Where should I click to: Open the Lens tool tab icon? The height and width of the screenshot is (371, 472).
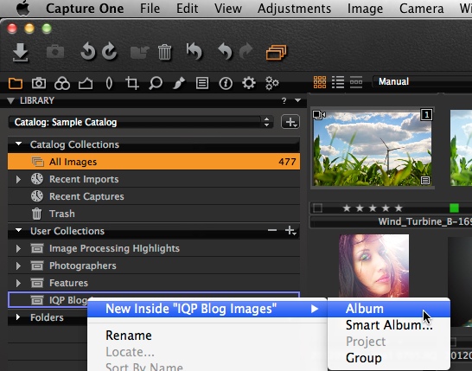[x=109, y=83]
